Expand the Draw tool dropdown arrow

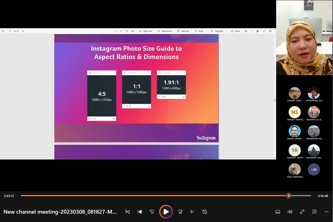point(206,31)
